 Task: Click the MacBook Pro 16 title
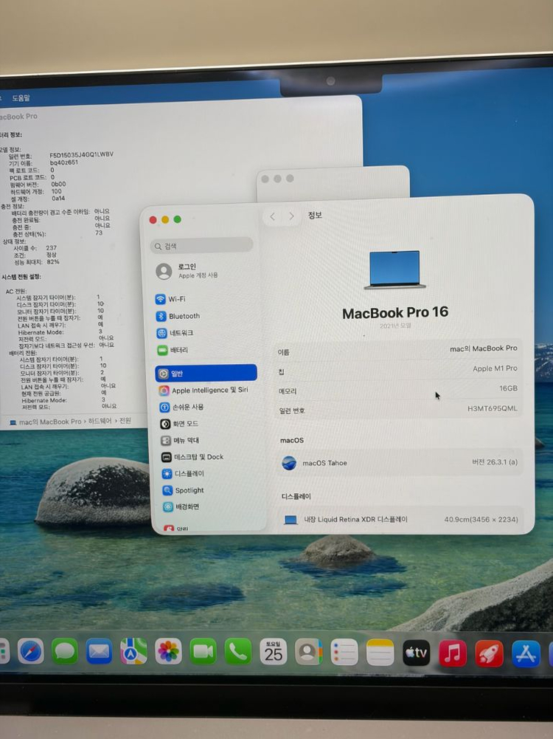tap(395, 313)
